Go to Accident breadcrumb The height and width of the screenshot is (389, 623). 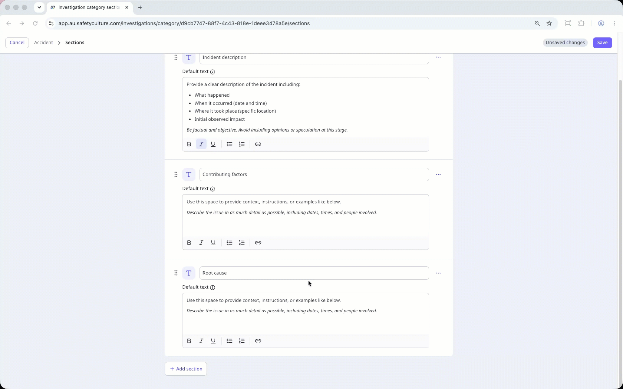click(43, 43)
